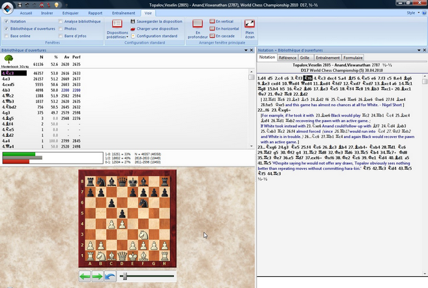Open Dispositions prédéfinies dropdown
This screenshot has width=428, height=288.
coord(117,29)
